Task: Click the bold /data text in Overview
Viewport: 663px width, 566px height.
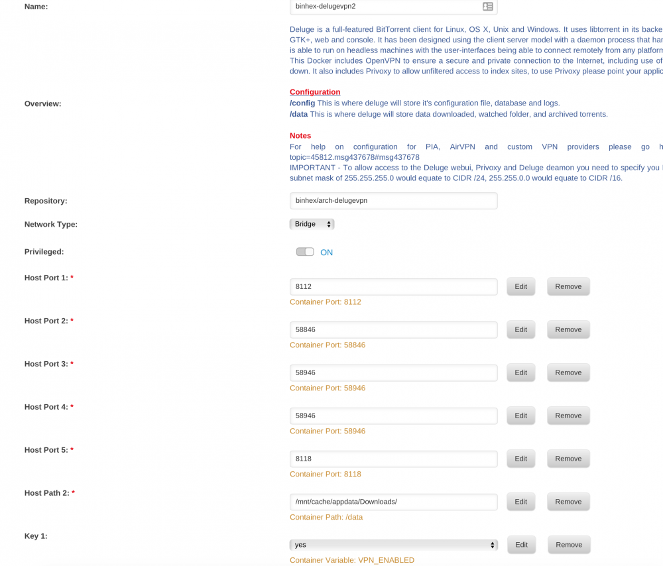Action: (298, 114)
